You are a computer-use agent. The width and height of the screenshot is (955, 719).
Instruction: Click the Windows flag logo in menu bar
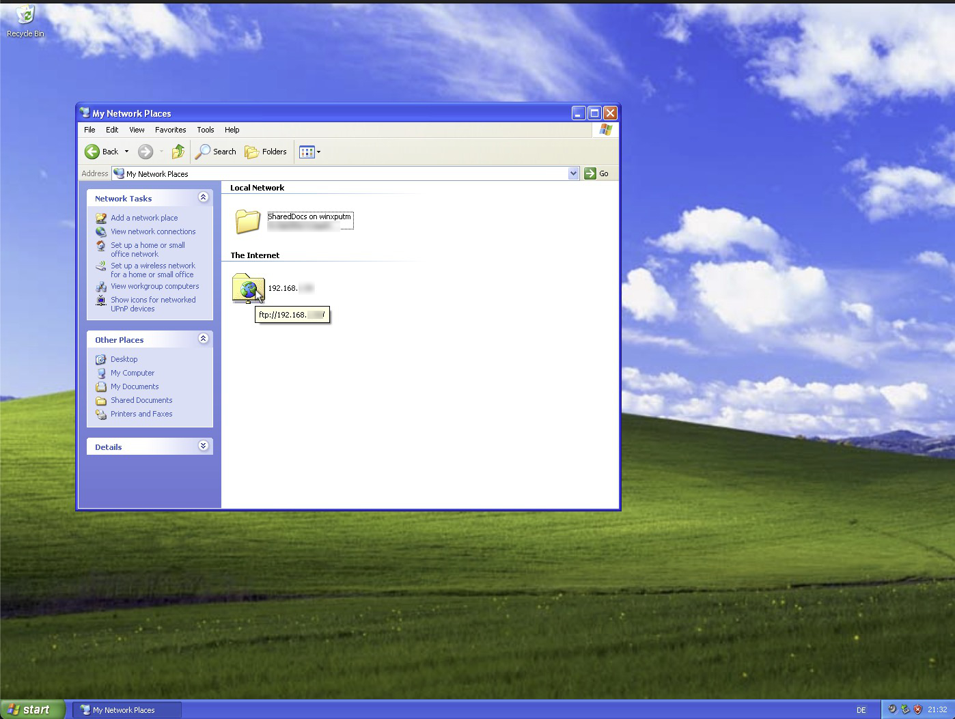click(x=605, y=130)
